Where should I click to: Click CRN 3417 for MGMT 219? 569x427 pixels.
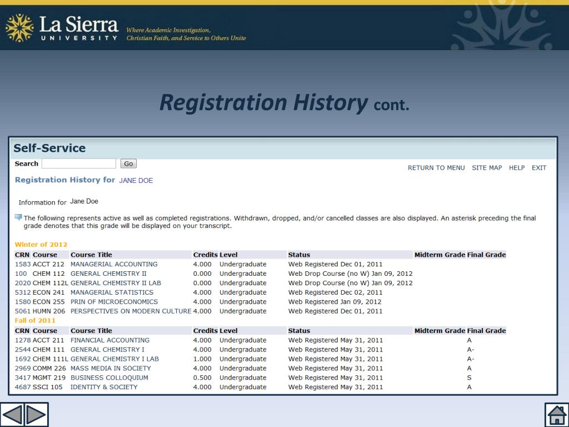pyautogui.click(x=22, y=378)
